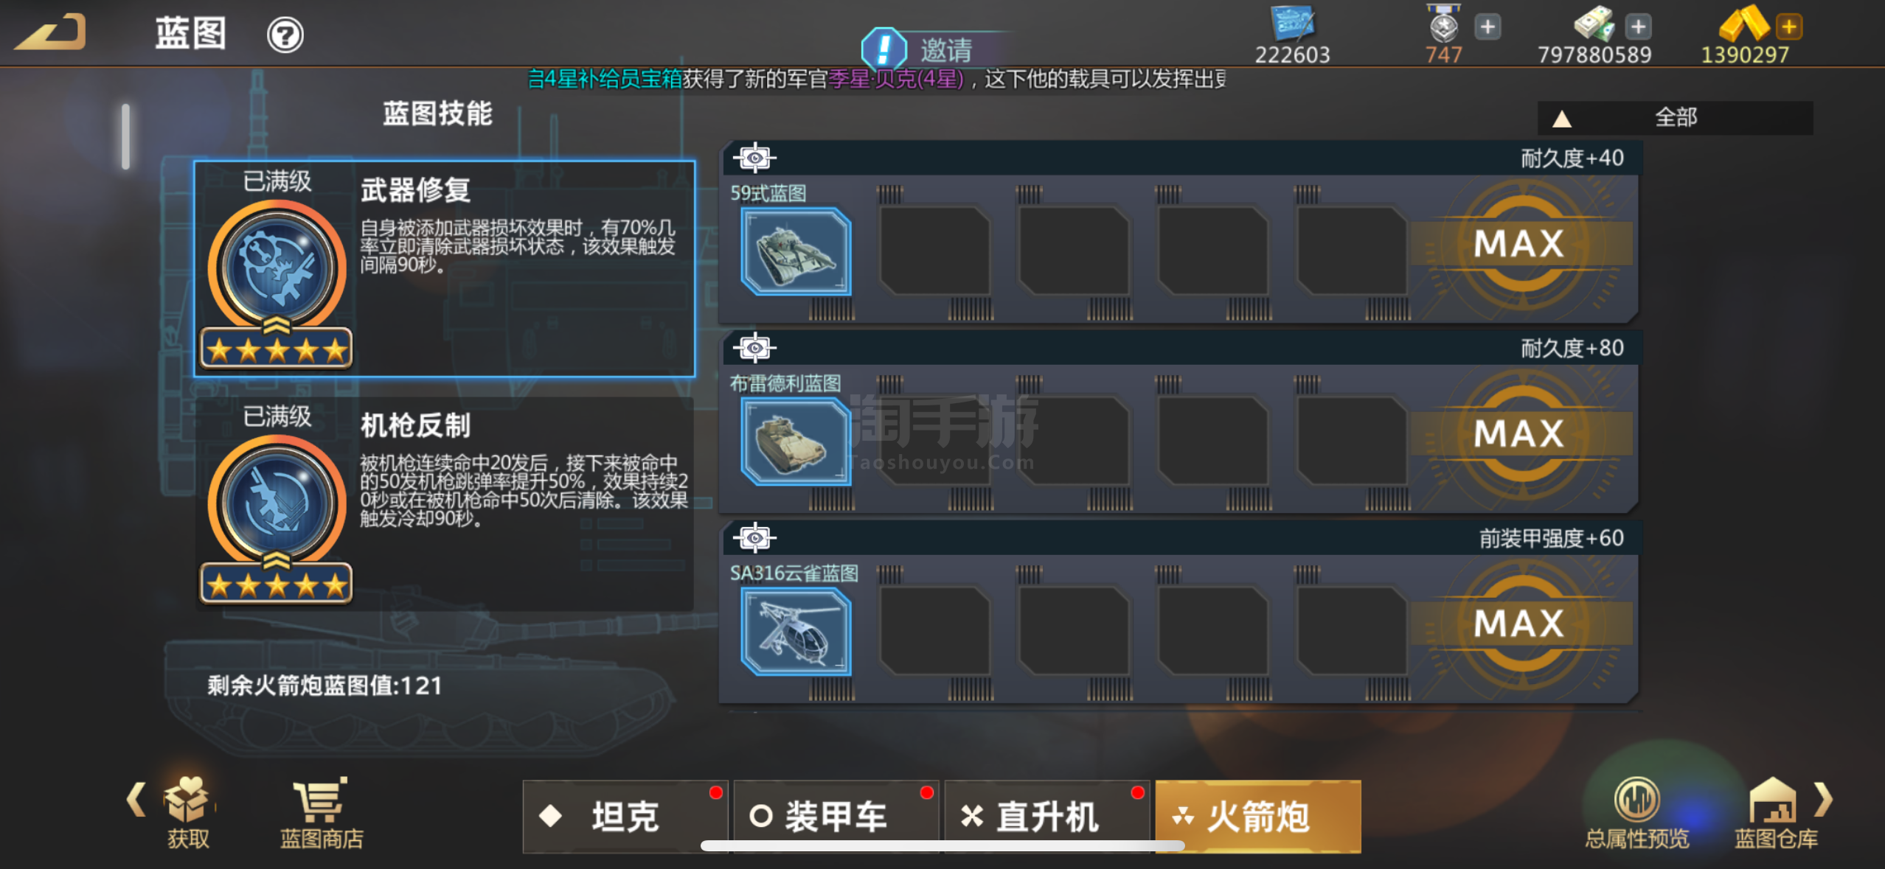Toggle the eye icon for SA316云雀蓝图 row

[754, 538]
